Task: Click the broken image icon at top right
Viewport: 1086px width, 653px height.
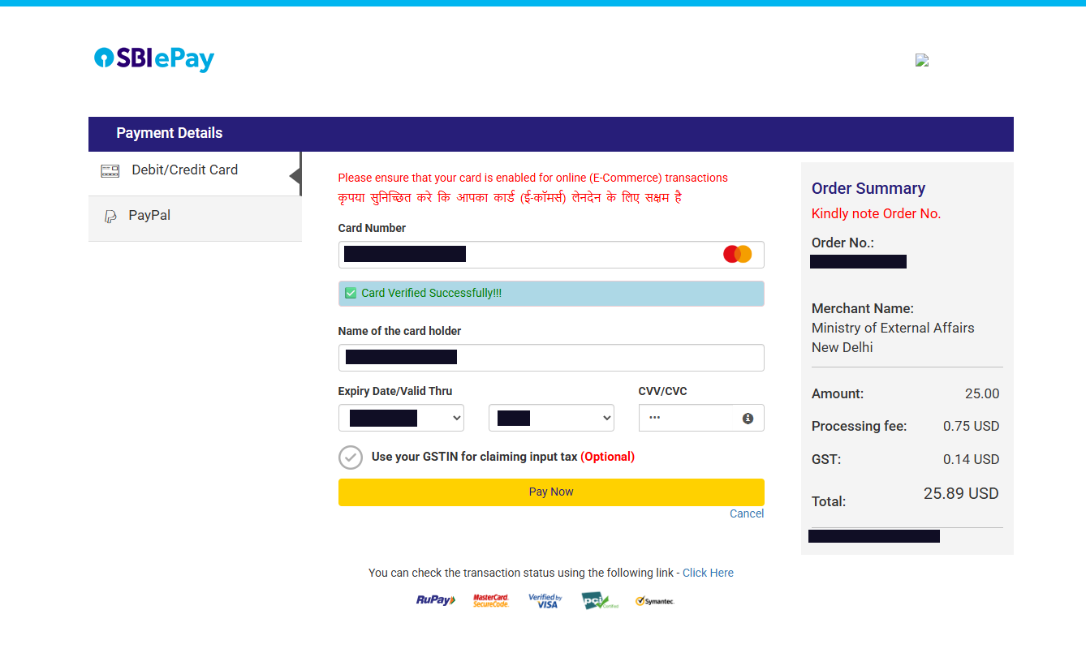Action: click(921, 60)
